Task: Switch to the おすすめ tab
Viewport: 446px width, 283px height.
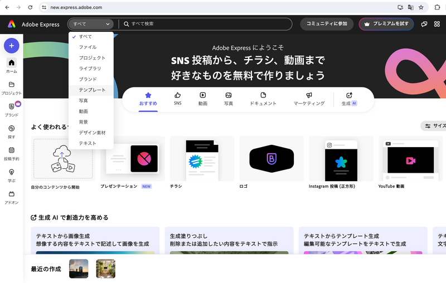Action: coord(148,99)
